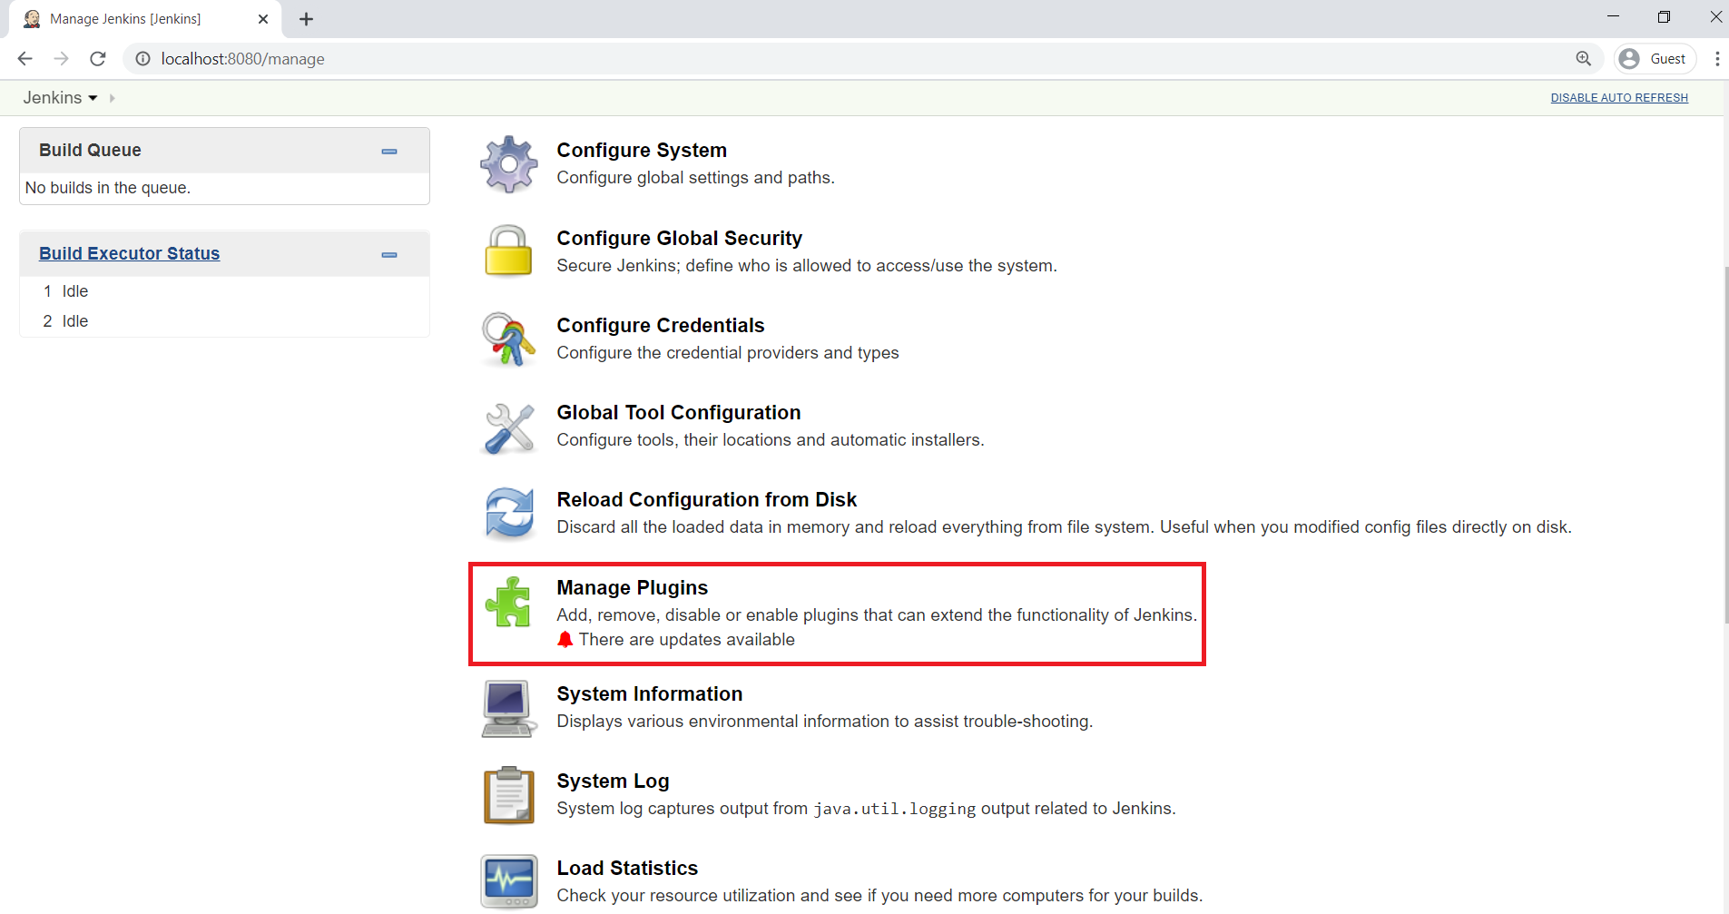Click the Configure System gear icon
The height and width of the screenshot is (914, 1729).
click(x=509, y=164)
